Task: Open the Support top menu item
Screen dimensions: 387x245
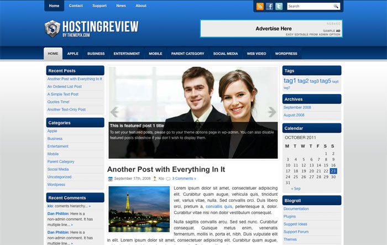Action: click(100, 6)
